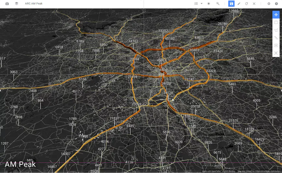The width and height of the screenshot is (282, 173).
Task: Select the polygon selection tool
Action: tap(276, 30)
